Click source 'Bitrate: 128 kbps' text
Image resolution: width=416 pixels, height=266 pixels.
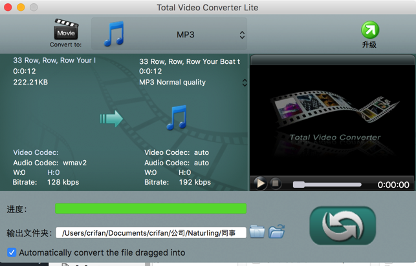coord(46,182)
